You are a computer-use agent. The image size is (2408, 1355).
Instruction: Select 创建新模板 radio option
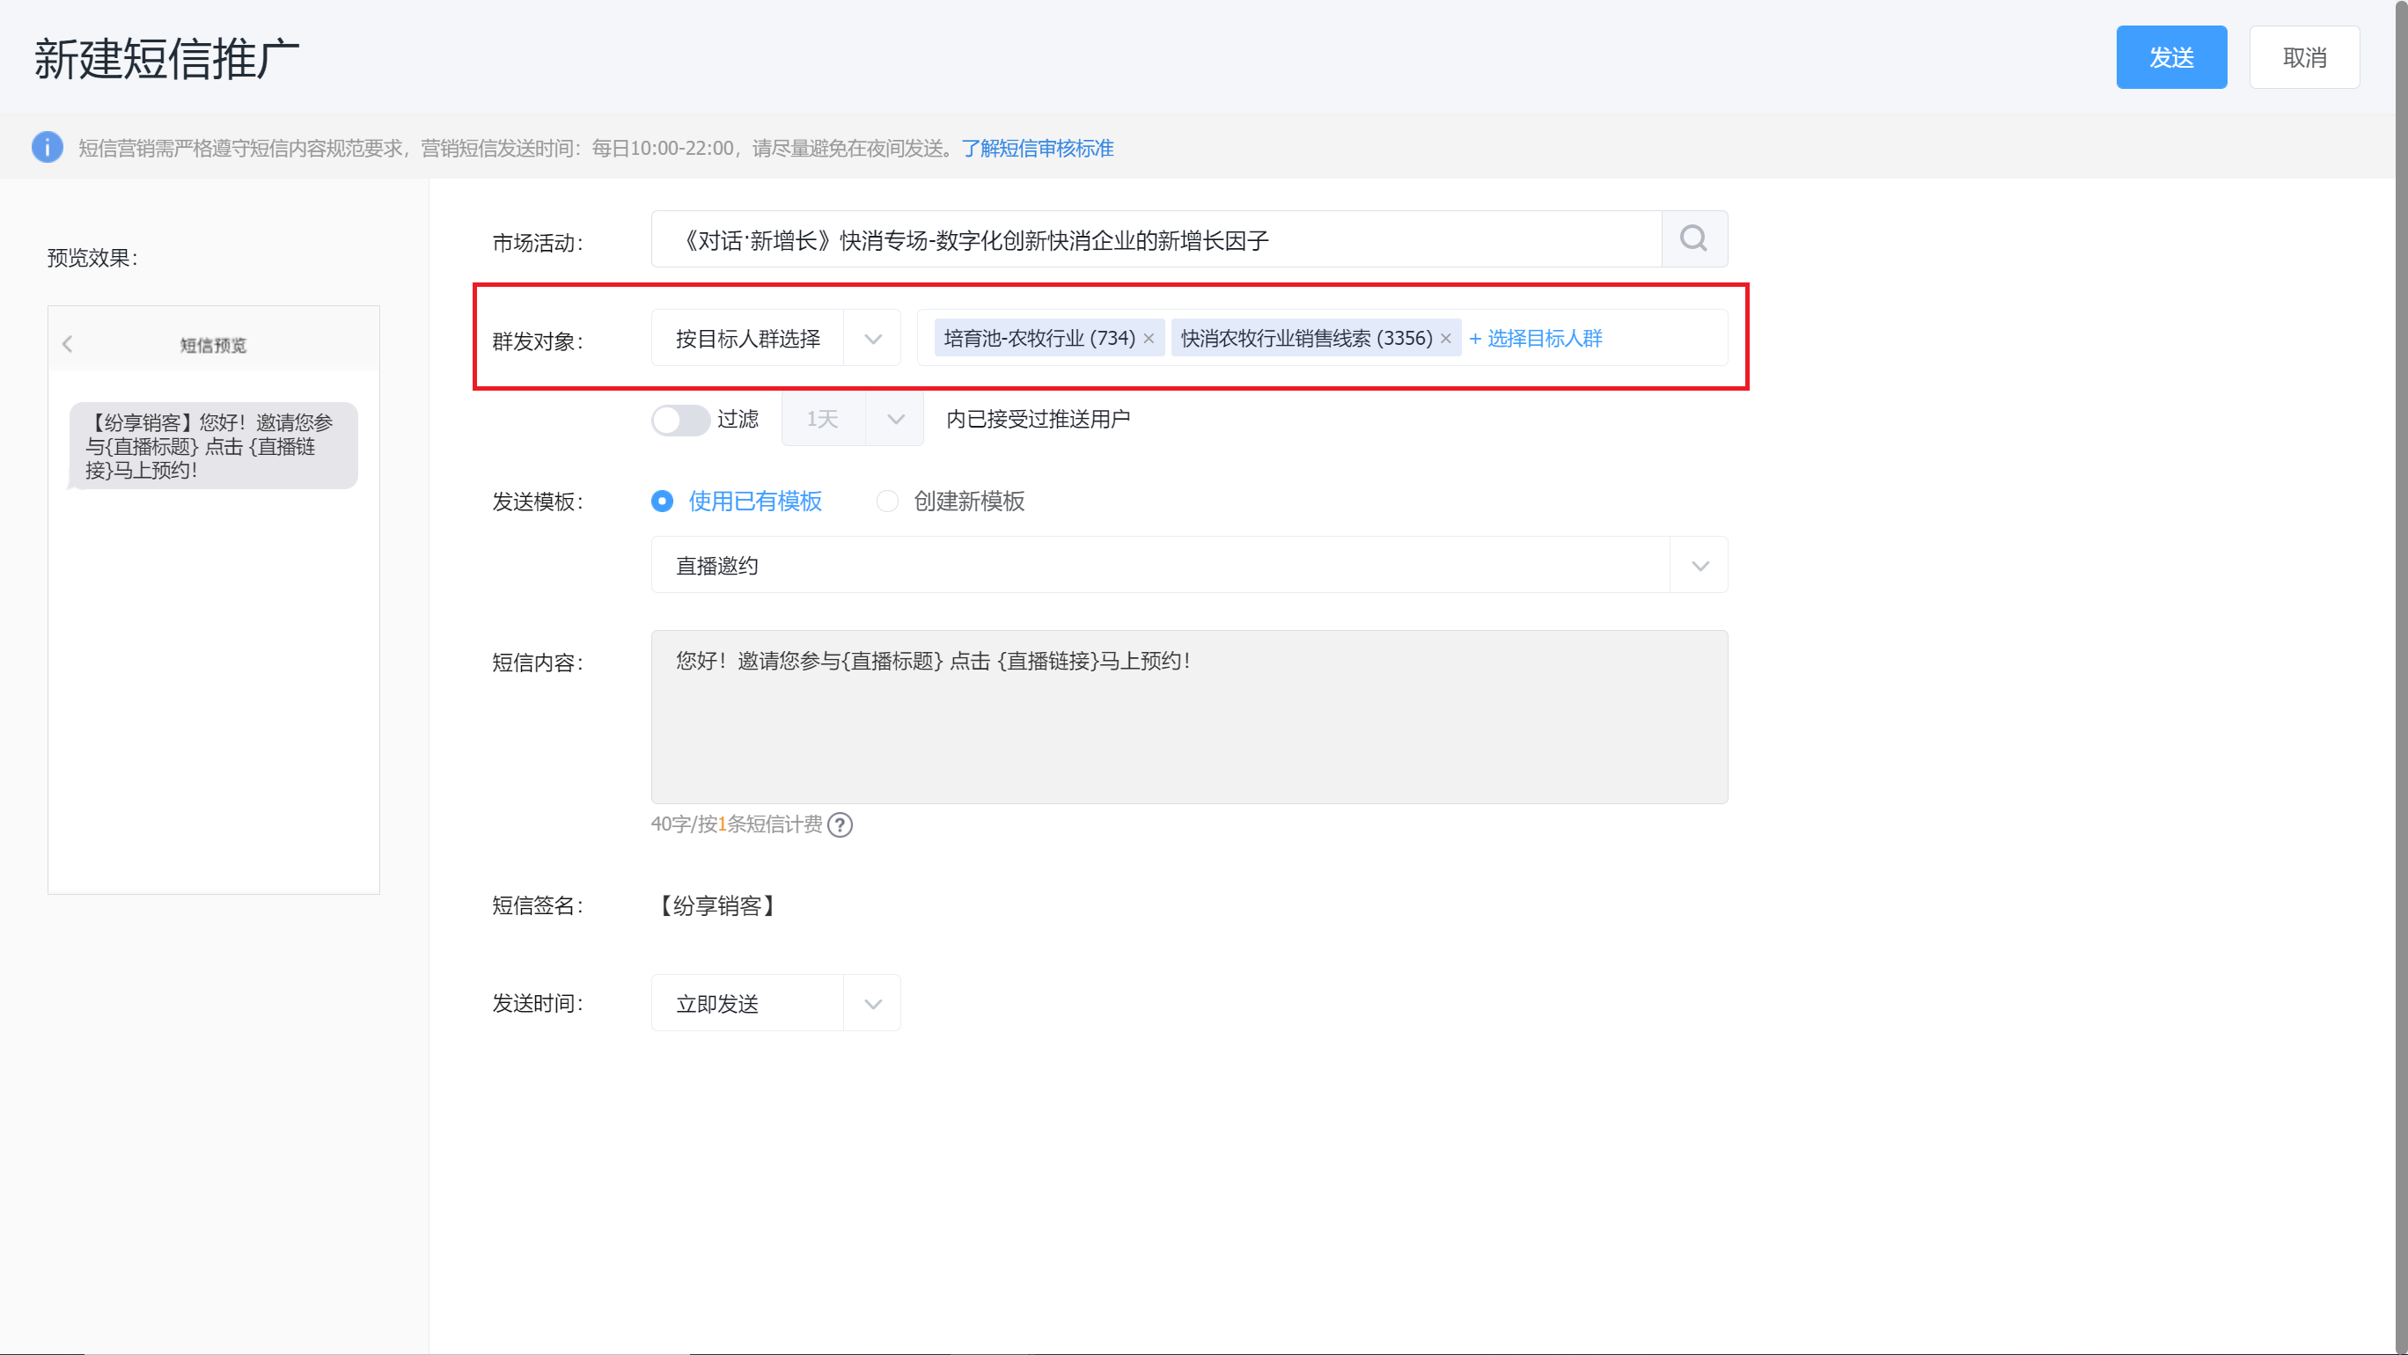pyautogui.click(x=951, y=502)
